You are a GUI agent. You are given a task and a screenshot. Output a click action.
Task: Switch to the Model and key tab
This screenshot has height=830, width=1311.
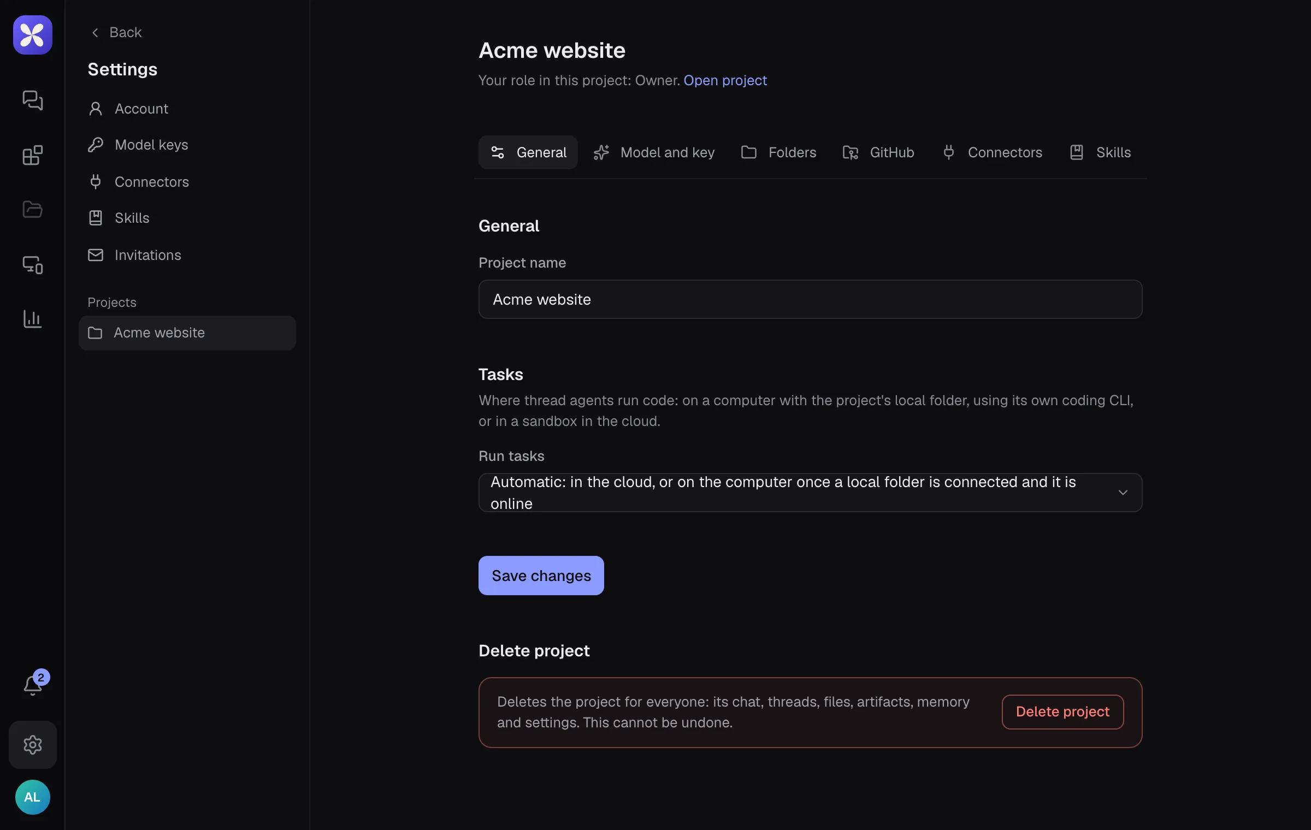654,152
